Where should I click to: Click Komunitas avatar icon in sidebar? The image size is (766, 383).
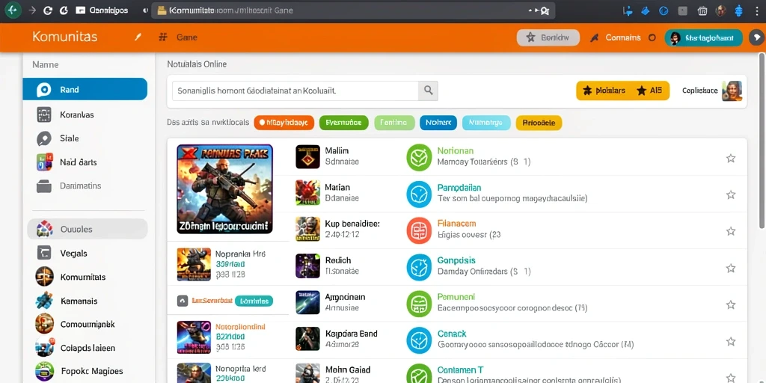pyautogui.click(x=44, y=277)
